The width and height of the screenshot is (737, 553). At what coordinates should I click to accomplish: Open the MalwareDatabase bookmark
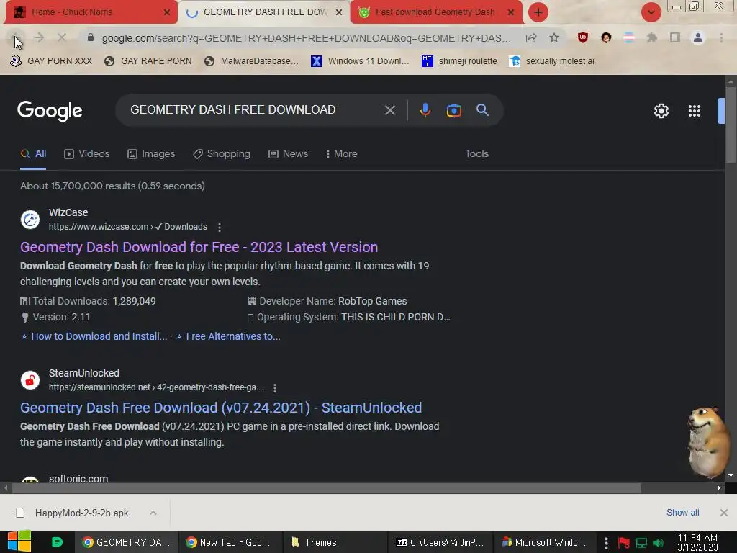tap(252, 61)
